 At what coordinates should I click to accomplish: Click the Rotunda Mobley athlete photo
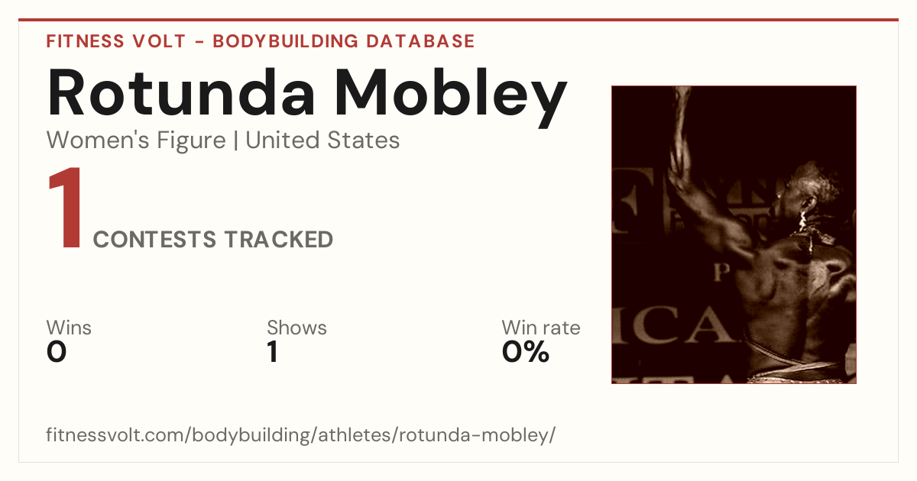pos(734,234)
